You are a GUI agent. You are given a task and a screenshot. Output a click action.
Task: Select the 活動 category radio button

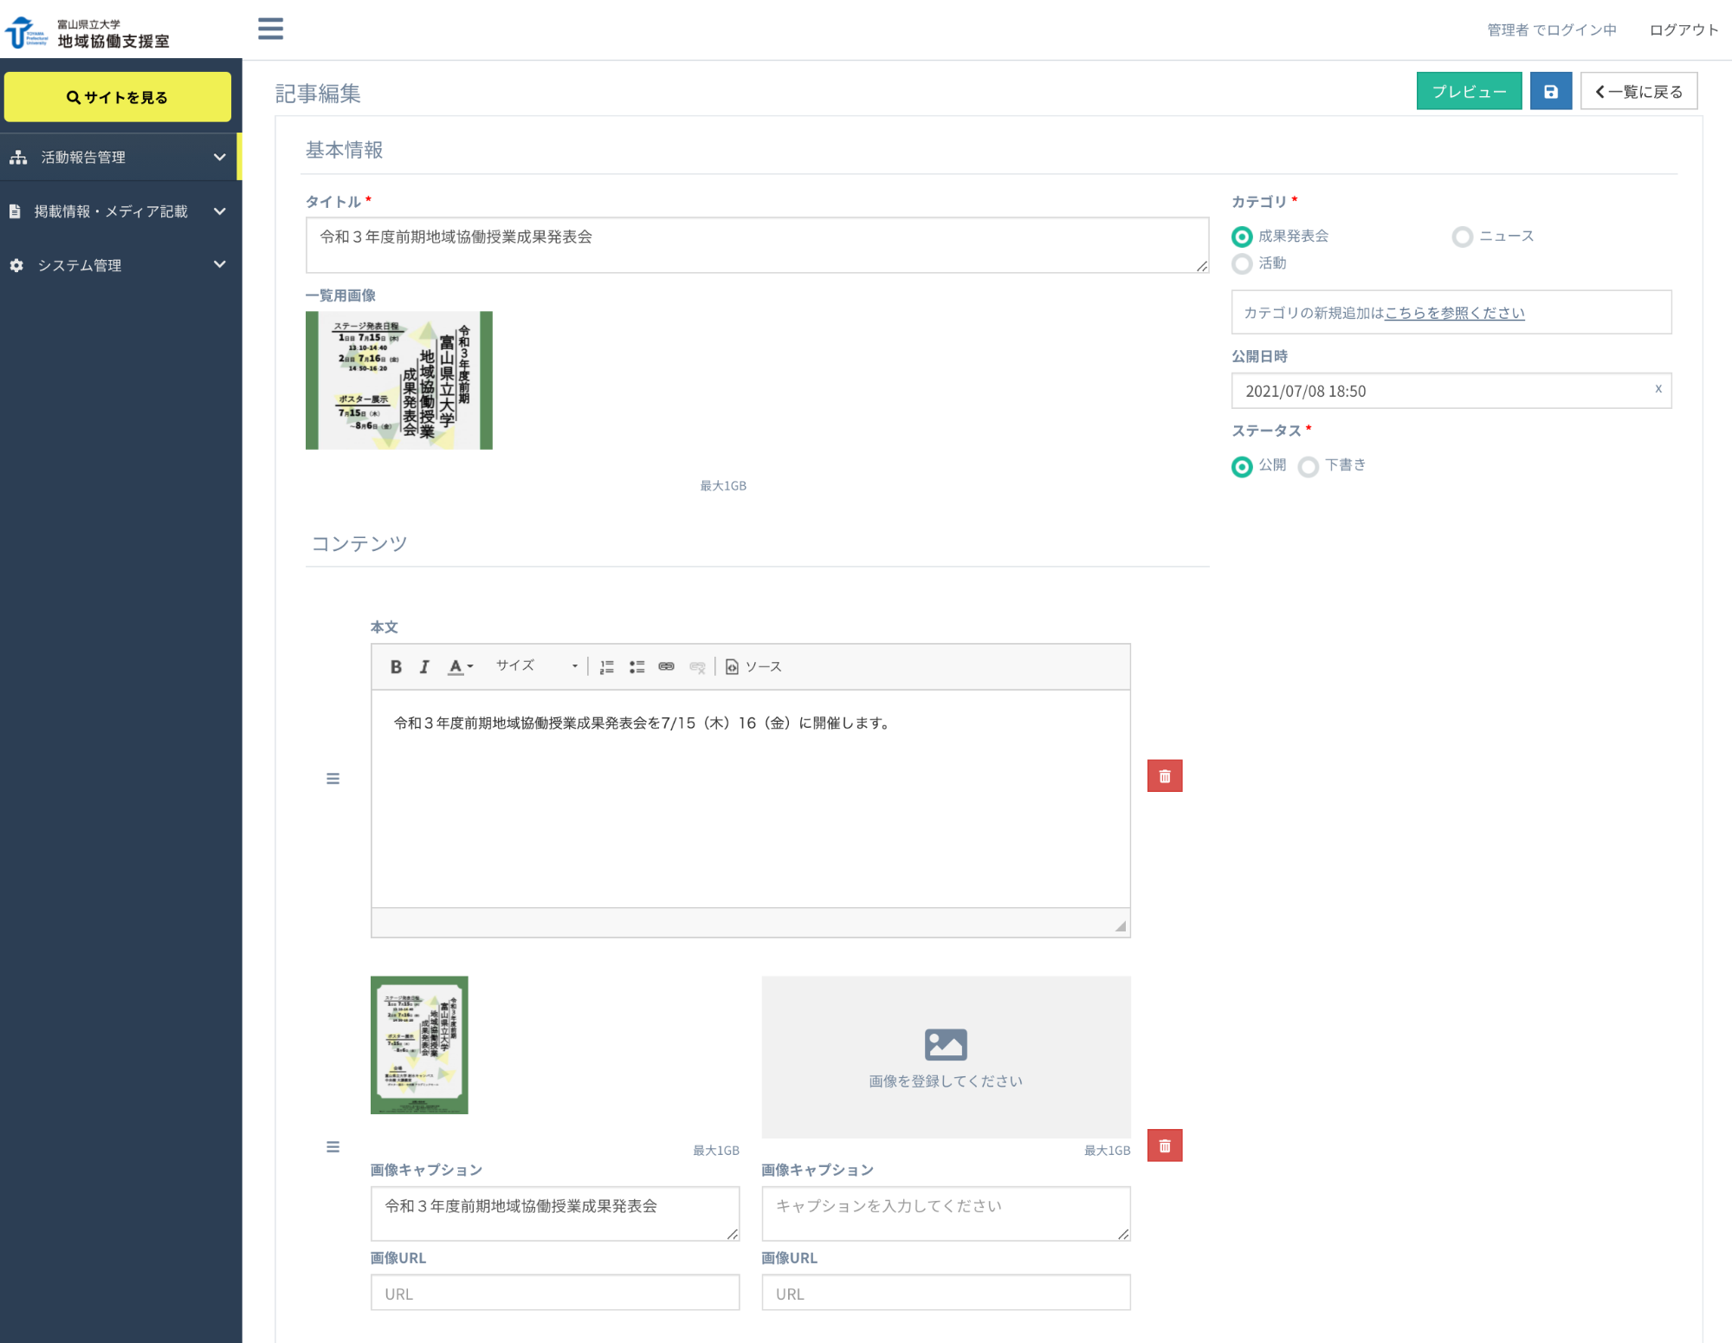tap(1242, 263)
